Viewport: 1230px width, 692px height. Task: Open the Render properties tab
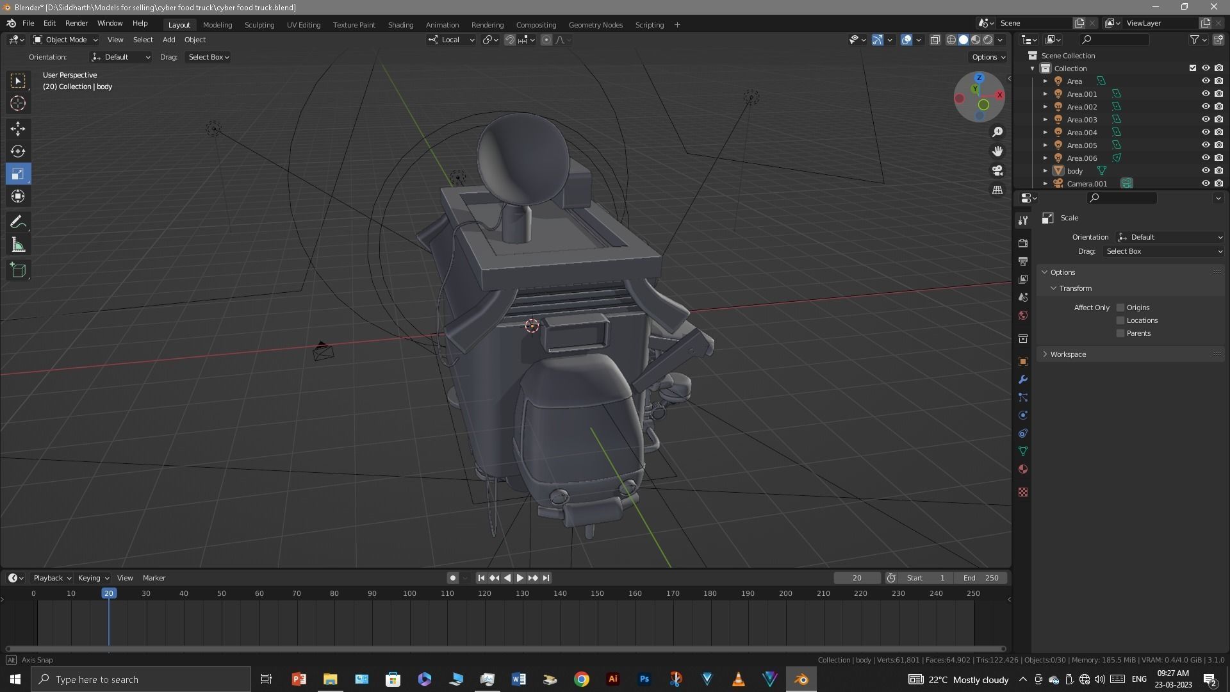(1023, 243)
